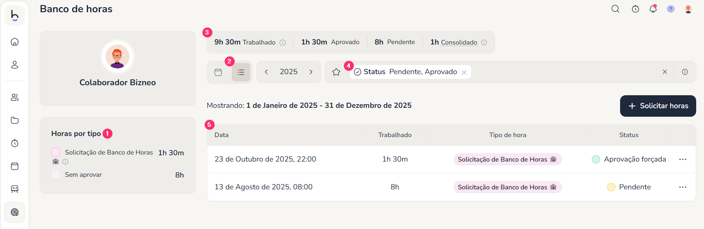Open the timer clock icon in header
The height and width of the screenshot is (229, 704).
click(635, 9)
